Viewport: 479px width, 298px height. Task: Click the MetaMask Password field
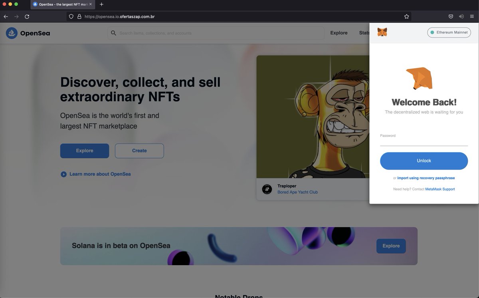point(424,141)
